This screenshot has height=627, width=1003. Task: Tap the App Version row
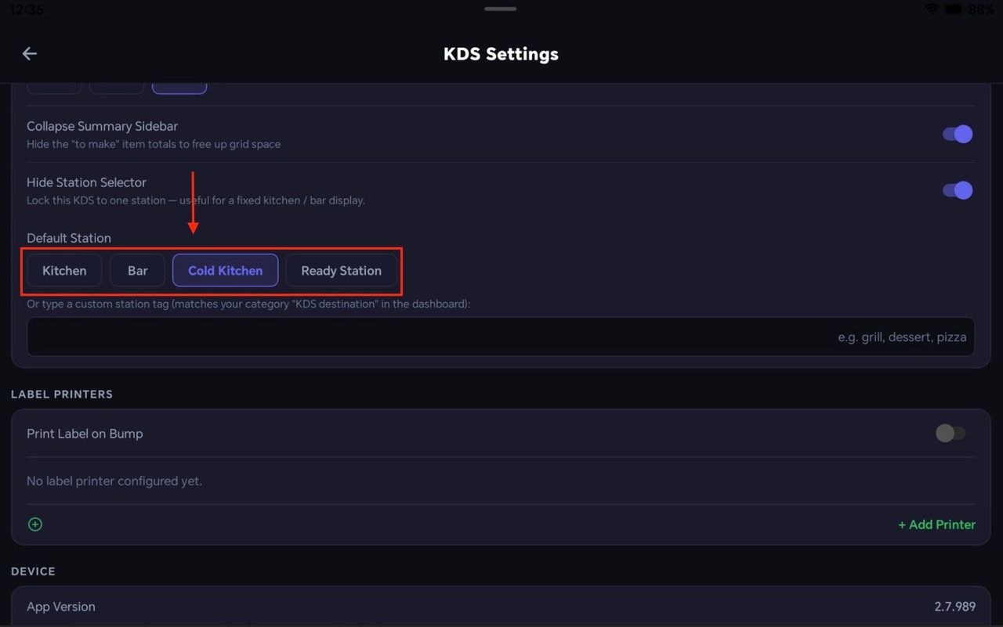[501, 607]
